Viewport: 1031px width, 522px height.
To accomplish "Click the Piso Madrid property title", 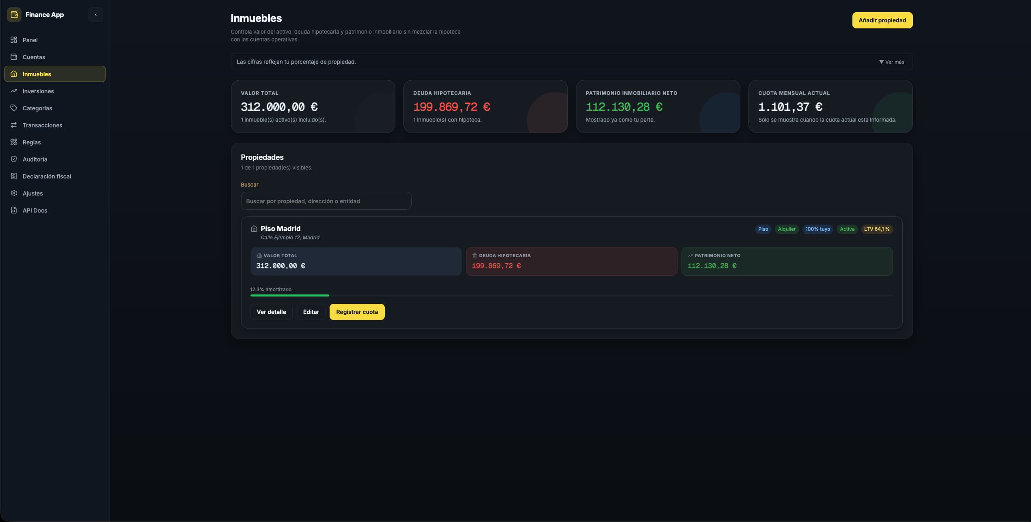I will point(280,229).
